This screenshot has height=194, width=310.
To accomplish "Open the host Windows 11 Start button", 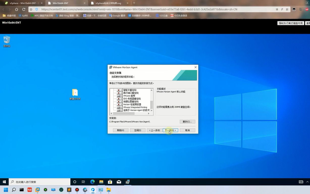I will tap(6, 190).
